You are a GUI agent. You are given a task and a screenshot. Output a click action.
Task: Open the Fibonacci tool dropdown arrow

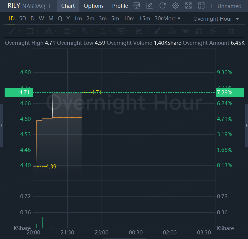click(74, 31)
